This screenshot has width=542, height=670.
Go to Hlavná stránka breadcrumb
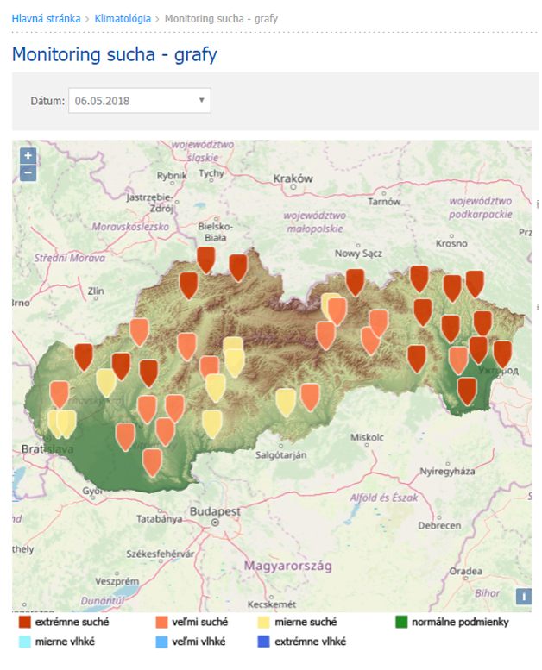(46, 18)
